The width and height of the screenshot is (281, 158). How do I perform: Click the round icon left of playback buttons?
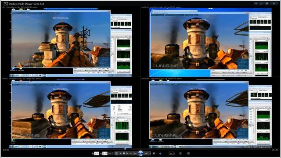coord(117,153)
